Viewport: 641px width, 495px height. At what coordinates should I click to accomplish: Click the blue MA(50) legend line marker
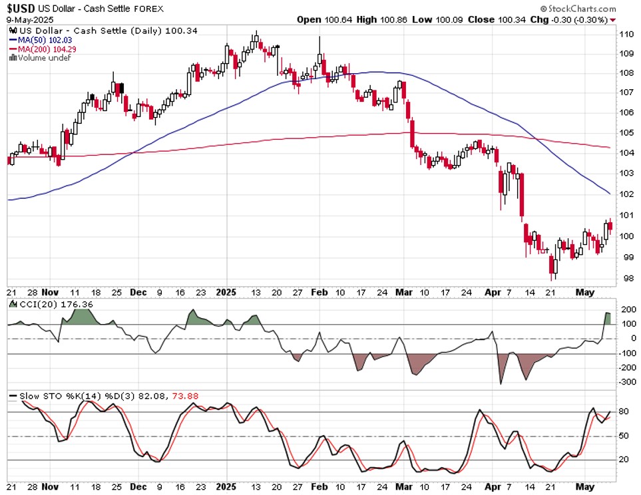click(13, 40)
